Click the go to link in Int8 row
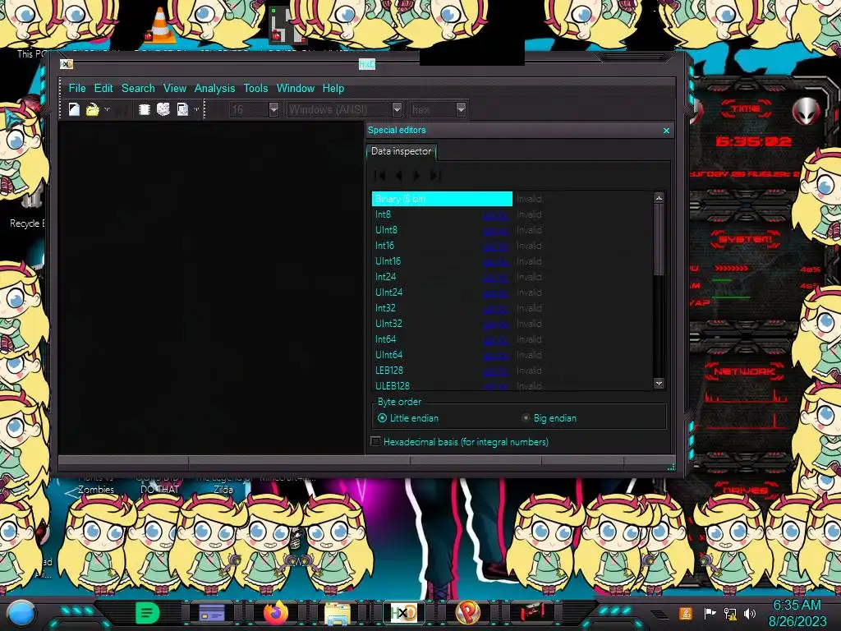 495,215
